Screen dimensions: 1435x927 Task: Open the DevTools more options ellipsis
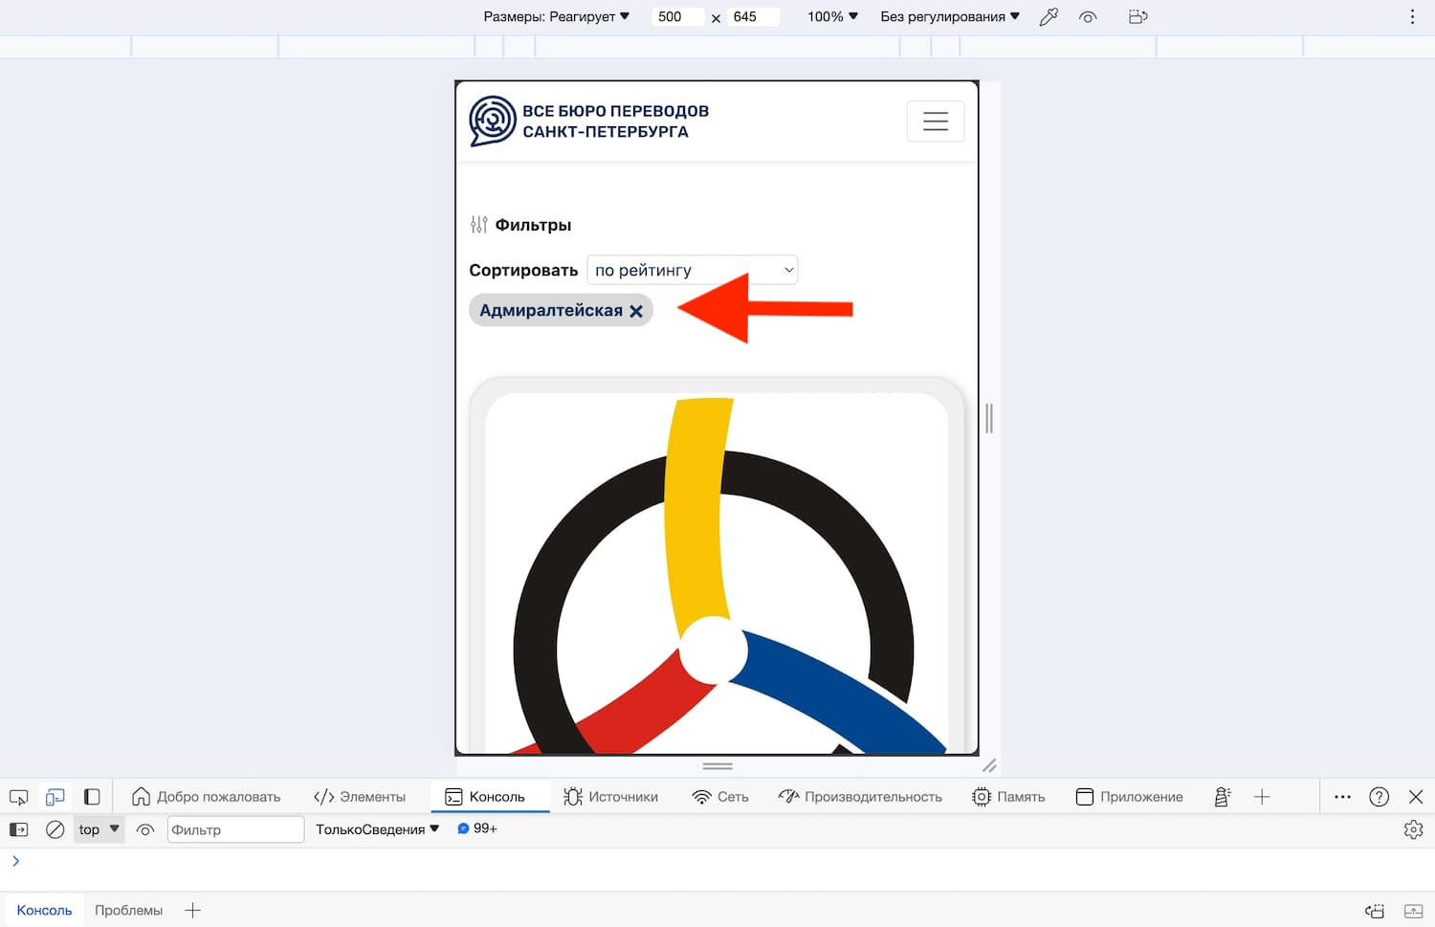[1342, 797]
